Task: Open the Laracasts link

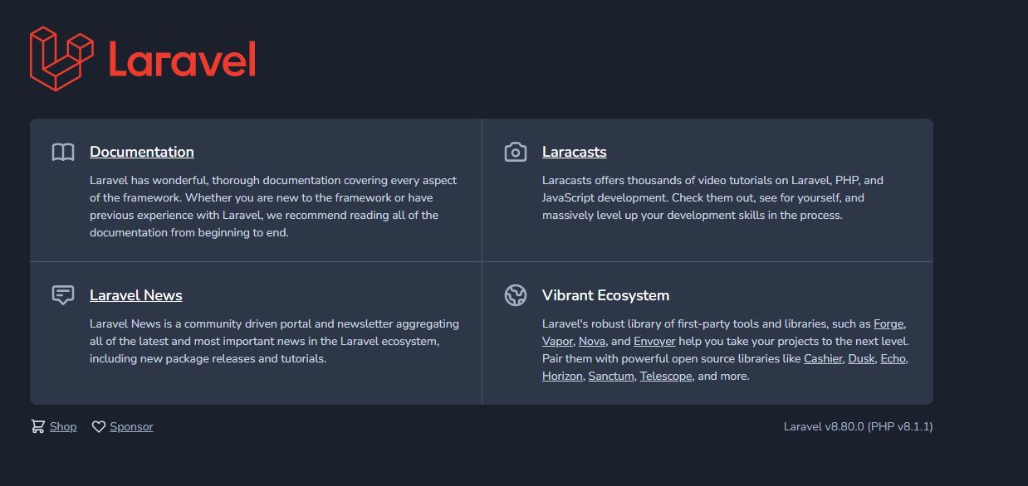Action: point(575,152)
